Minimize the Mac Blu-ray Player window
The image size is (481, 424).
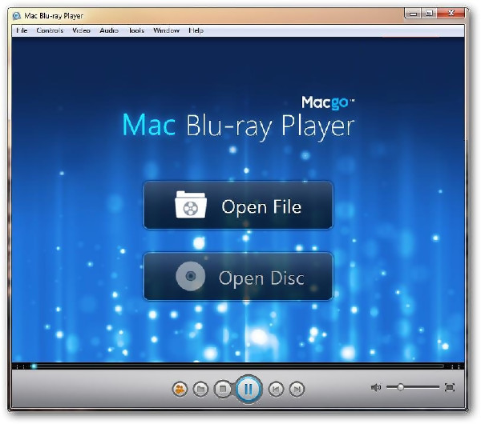pyautogui.click(x=414, y=14)
